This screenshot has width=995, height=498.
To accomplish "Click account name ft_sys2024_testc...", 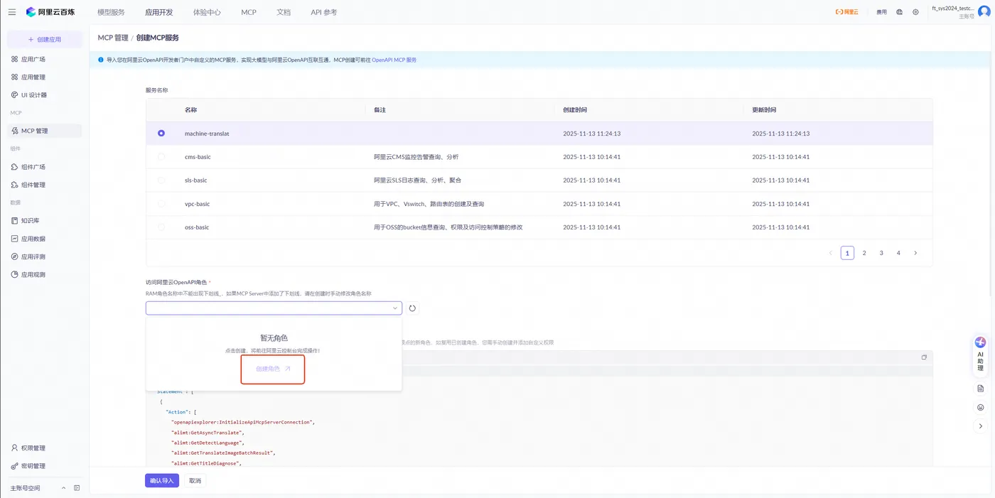I will click(x=952, y=9).
